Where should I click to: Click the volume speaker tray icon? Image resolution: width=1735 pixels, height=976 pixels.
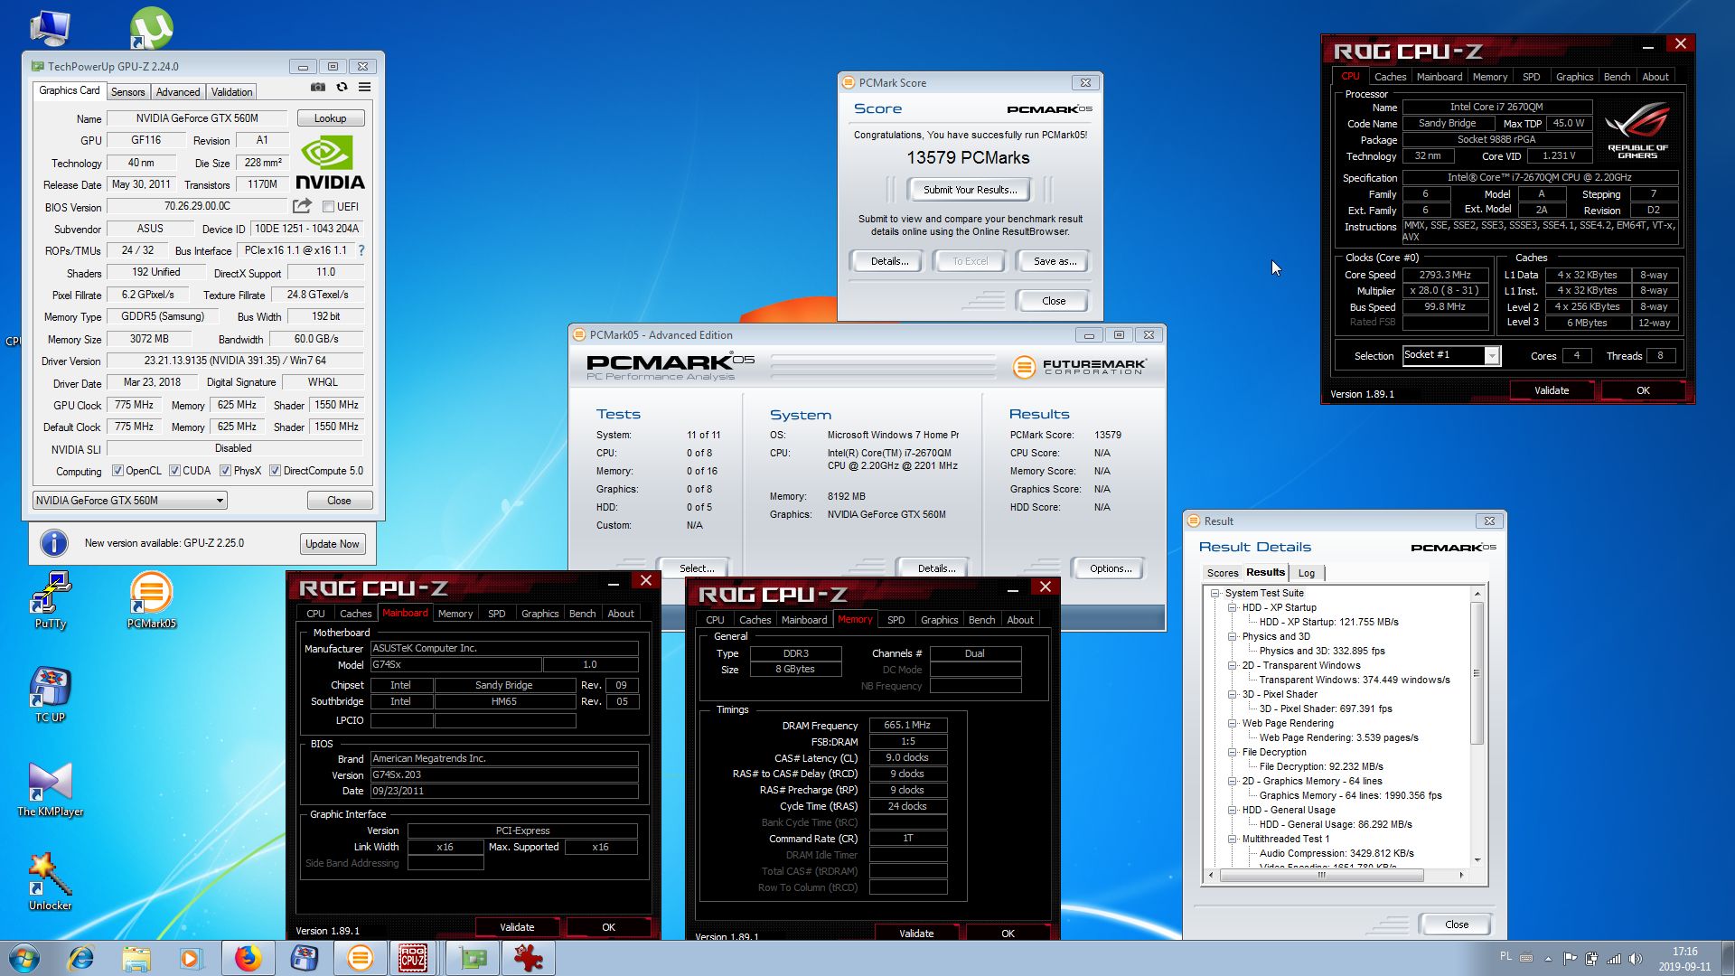tap(1635, 959)
